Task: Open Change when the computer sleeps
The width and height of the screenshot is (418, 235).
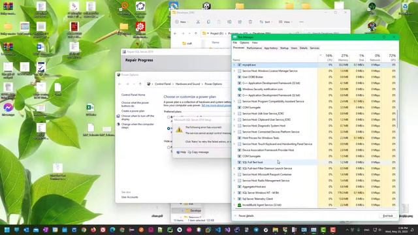Action: click(138, 126)
